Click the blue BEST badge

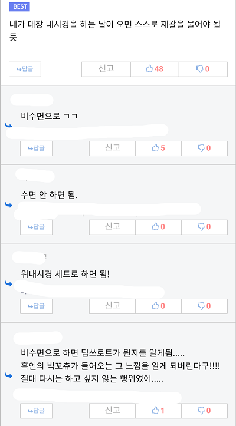pos(19,7)
